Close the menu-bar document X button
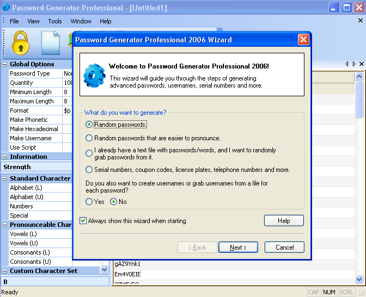Viewport: 366px width, 297px height. [361, 21]
